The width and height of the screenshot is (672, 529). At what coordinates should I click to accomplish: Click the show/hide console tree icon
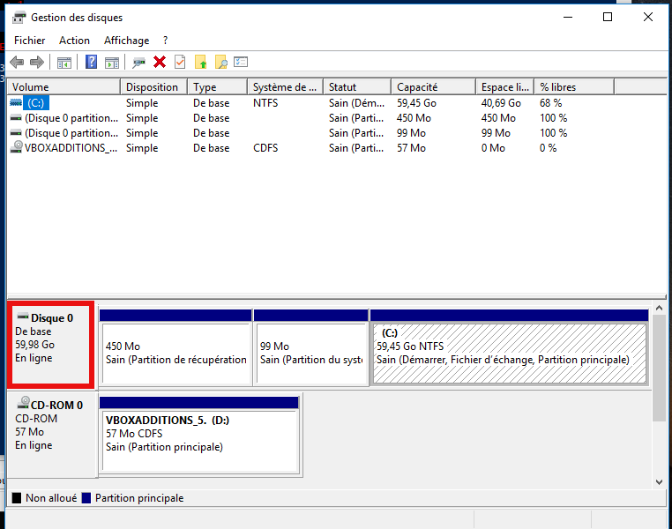(x=63, y=63)
